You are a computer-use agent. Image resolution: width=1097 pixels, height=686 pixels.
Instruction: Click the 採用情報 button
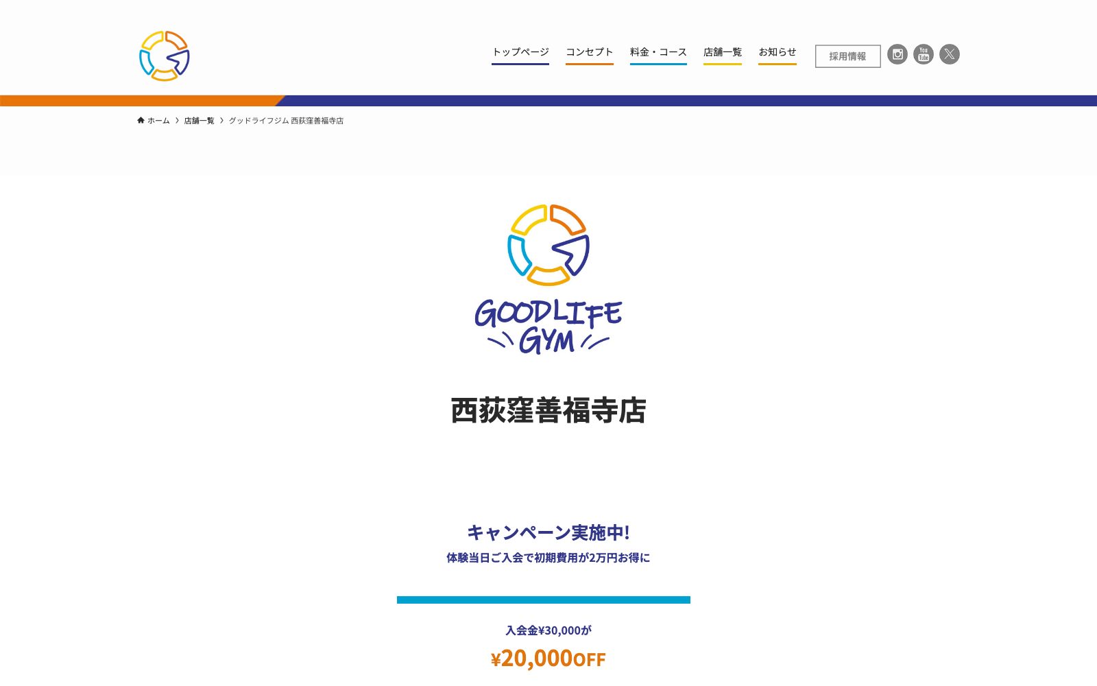[848, 56]
